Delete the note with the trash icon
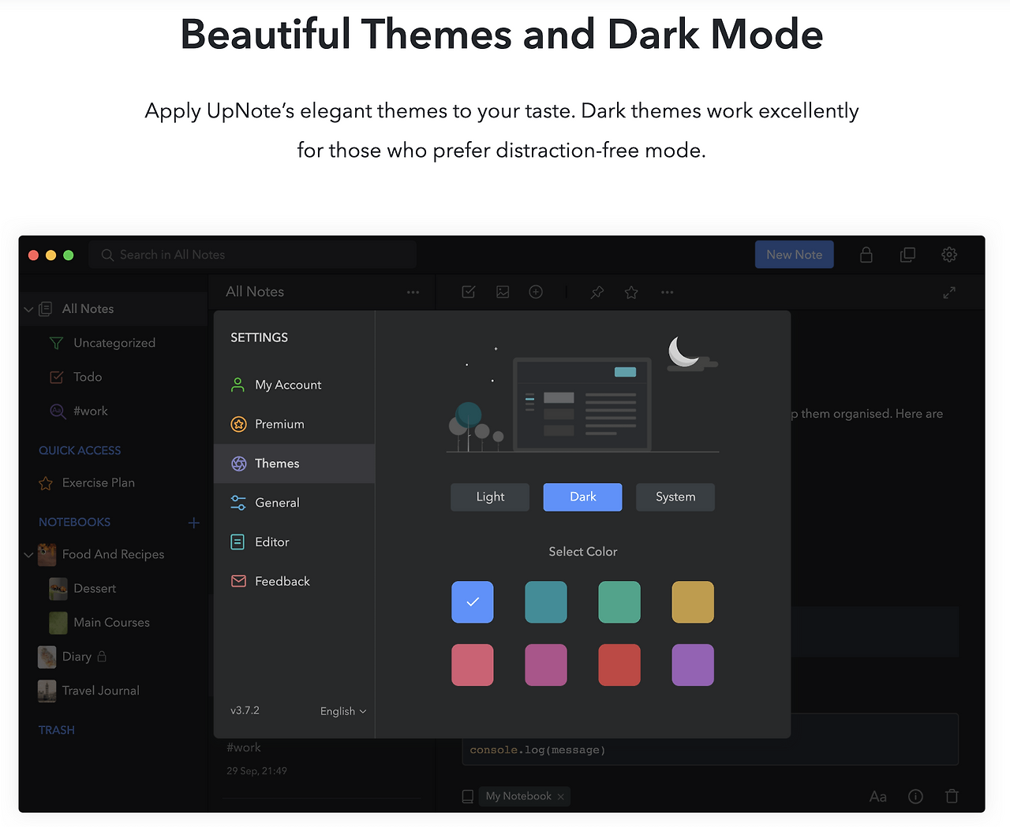 952,796
